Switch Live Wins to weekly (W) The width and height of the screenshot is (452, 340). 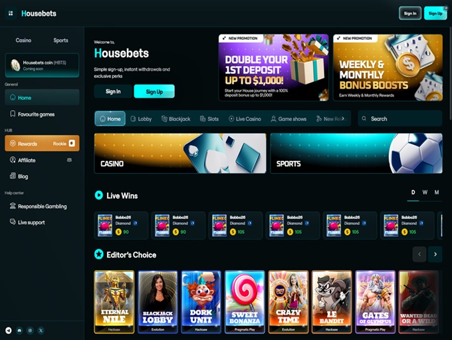tap(425, 192)
